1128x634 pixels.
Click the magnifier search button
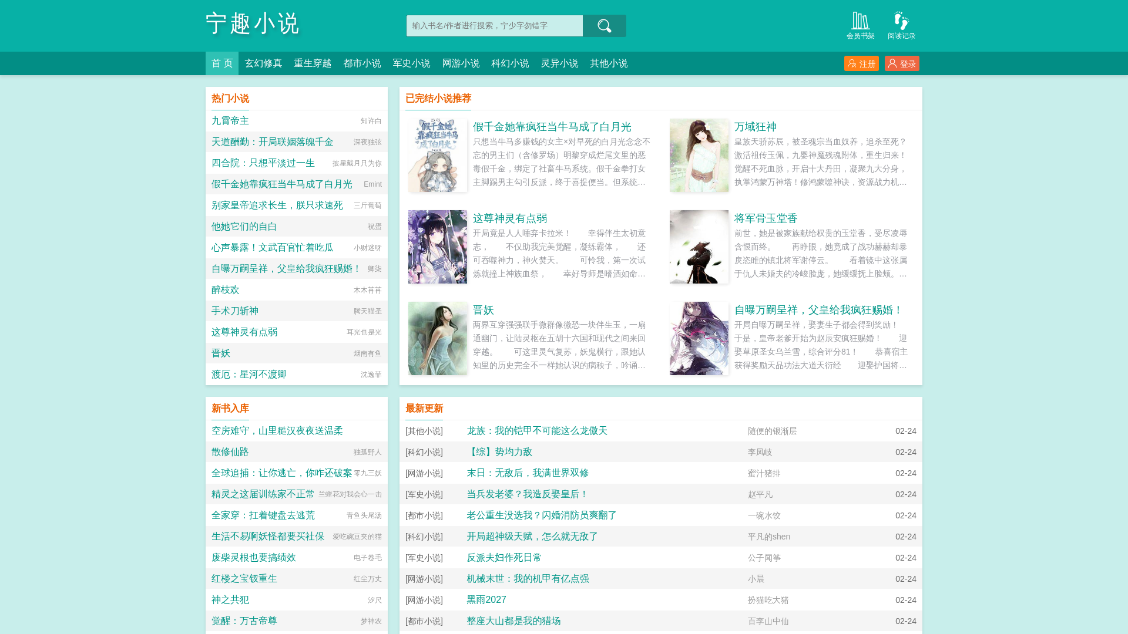(x=604, y=26)
